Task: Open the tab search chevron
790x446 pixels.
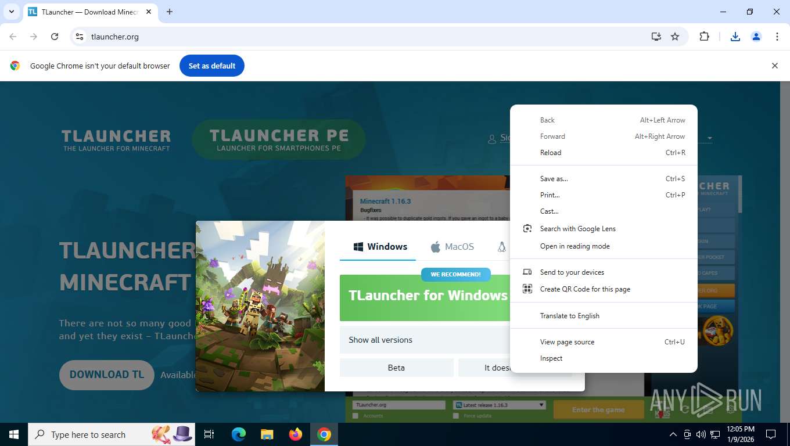Action: (x=11, y=12)
